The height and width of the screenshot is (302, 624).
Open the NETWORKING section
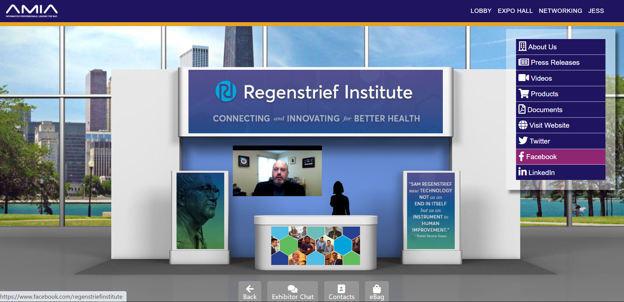pyautogui.click(x=560, y=11)
